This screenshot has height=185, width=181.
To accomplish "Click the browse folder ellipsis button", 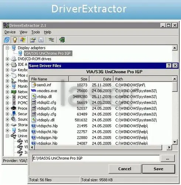I will click(167, 158).
